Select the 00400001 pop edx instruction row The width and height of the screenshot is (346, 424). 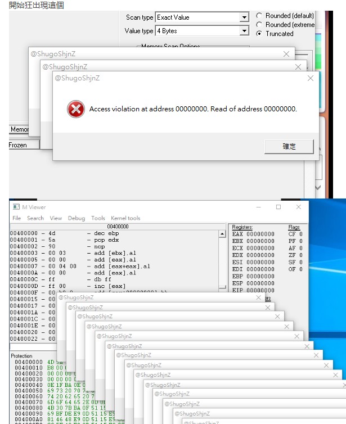(114, 240)
